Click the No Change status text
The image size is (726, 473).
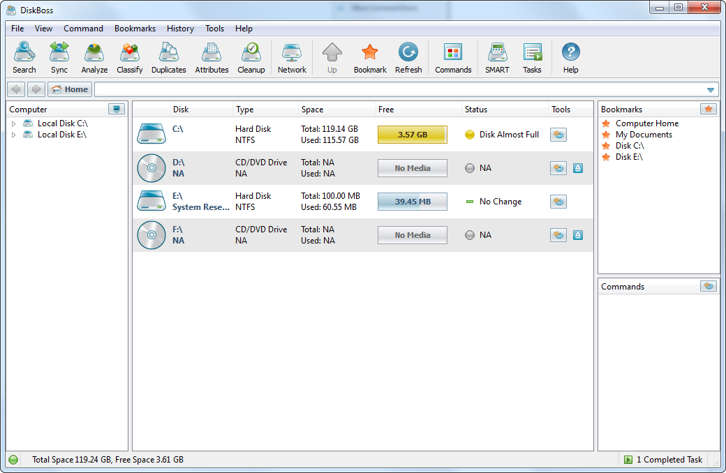point(501,202)
